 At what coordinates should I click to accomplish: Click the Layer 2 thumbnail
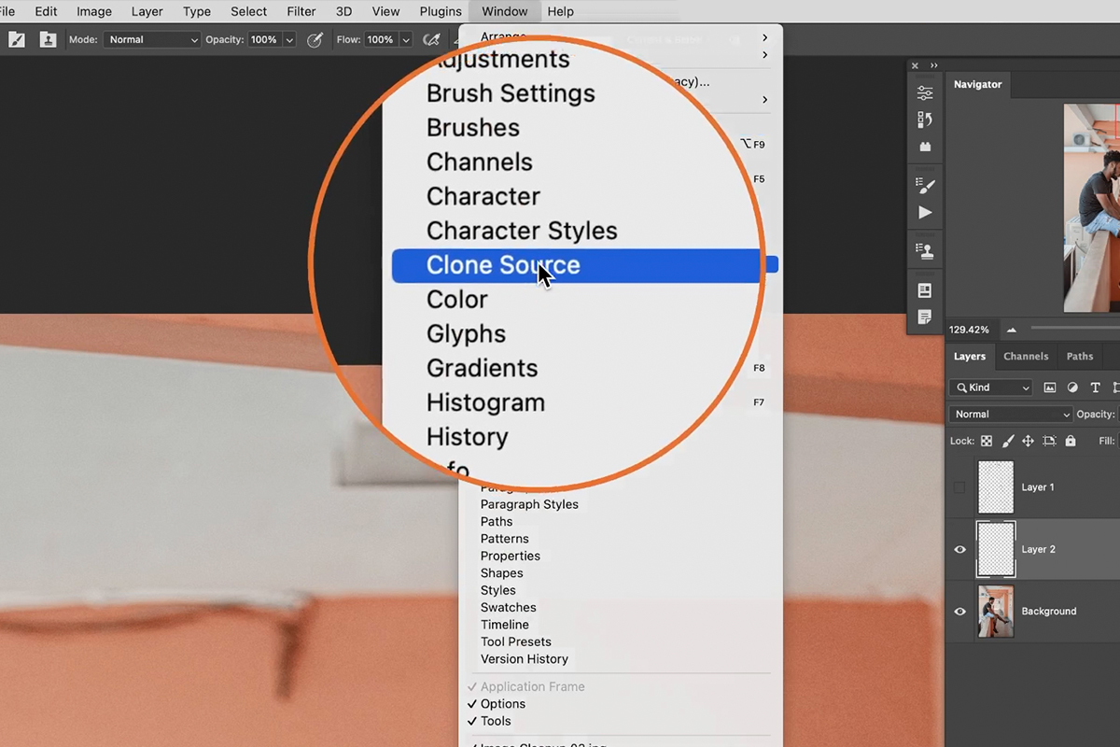pyautogui.click(x=995, y=549)
